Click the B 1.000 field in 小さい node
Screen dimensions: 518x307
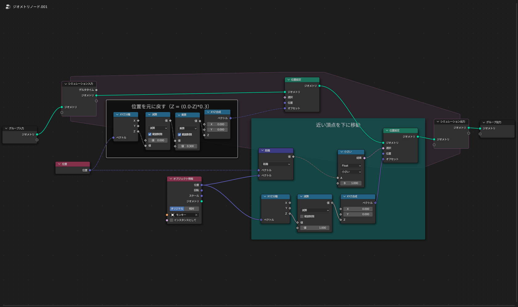click(x=351, y=183)
